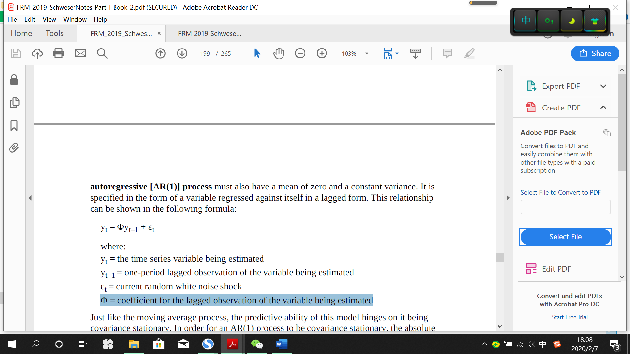Open the Attachments paperclip panel
630x354 pixels.
click(x=14, y=148)
